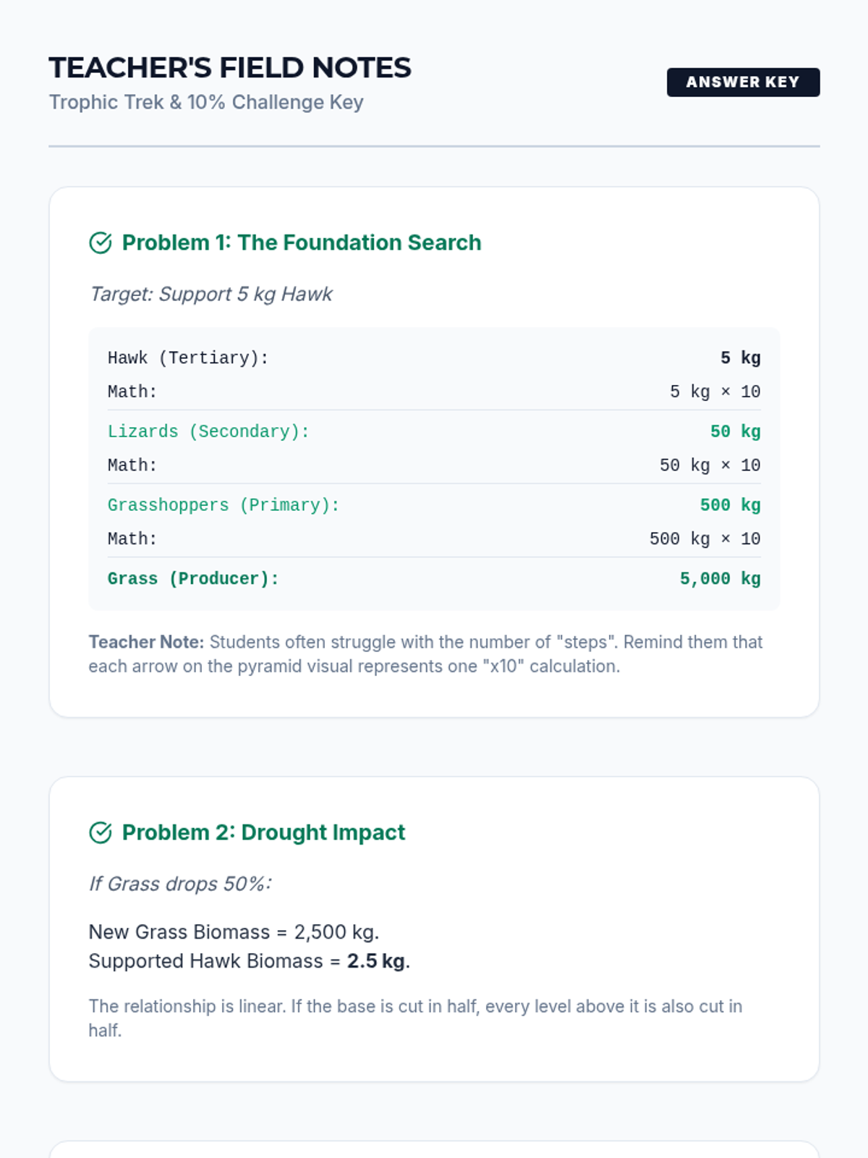This screenshot has height=1158, width=868.
Task: Click the 5,000 kg Grass result
Action: click(x=720, y=579)
